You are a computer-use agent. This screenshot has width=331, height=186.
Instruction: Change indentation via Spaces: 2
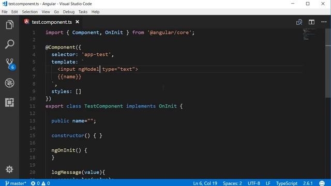(232, 183)
